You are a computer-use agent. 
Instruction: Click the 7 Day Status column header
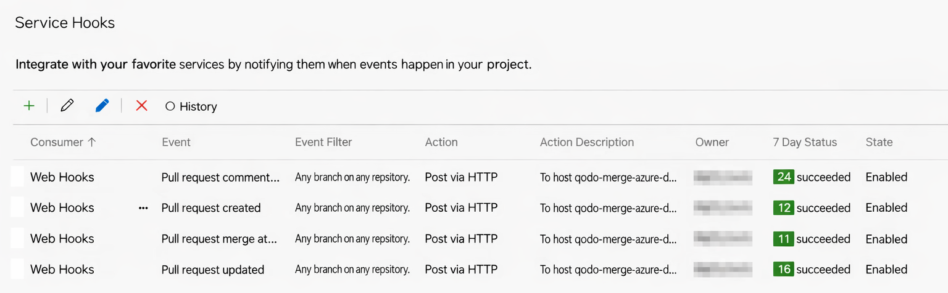coord(805,142)
